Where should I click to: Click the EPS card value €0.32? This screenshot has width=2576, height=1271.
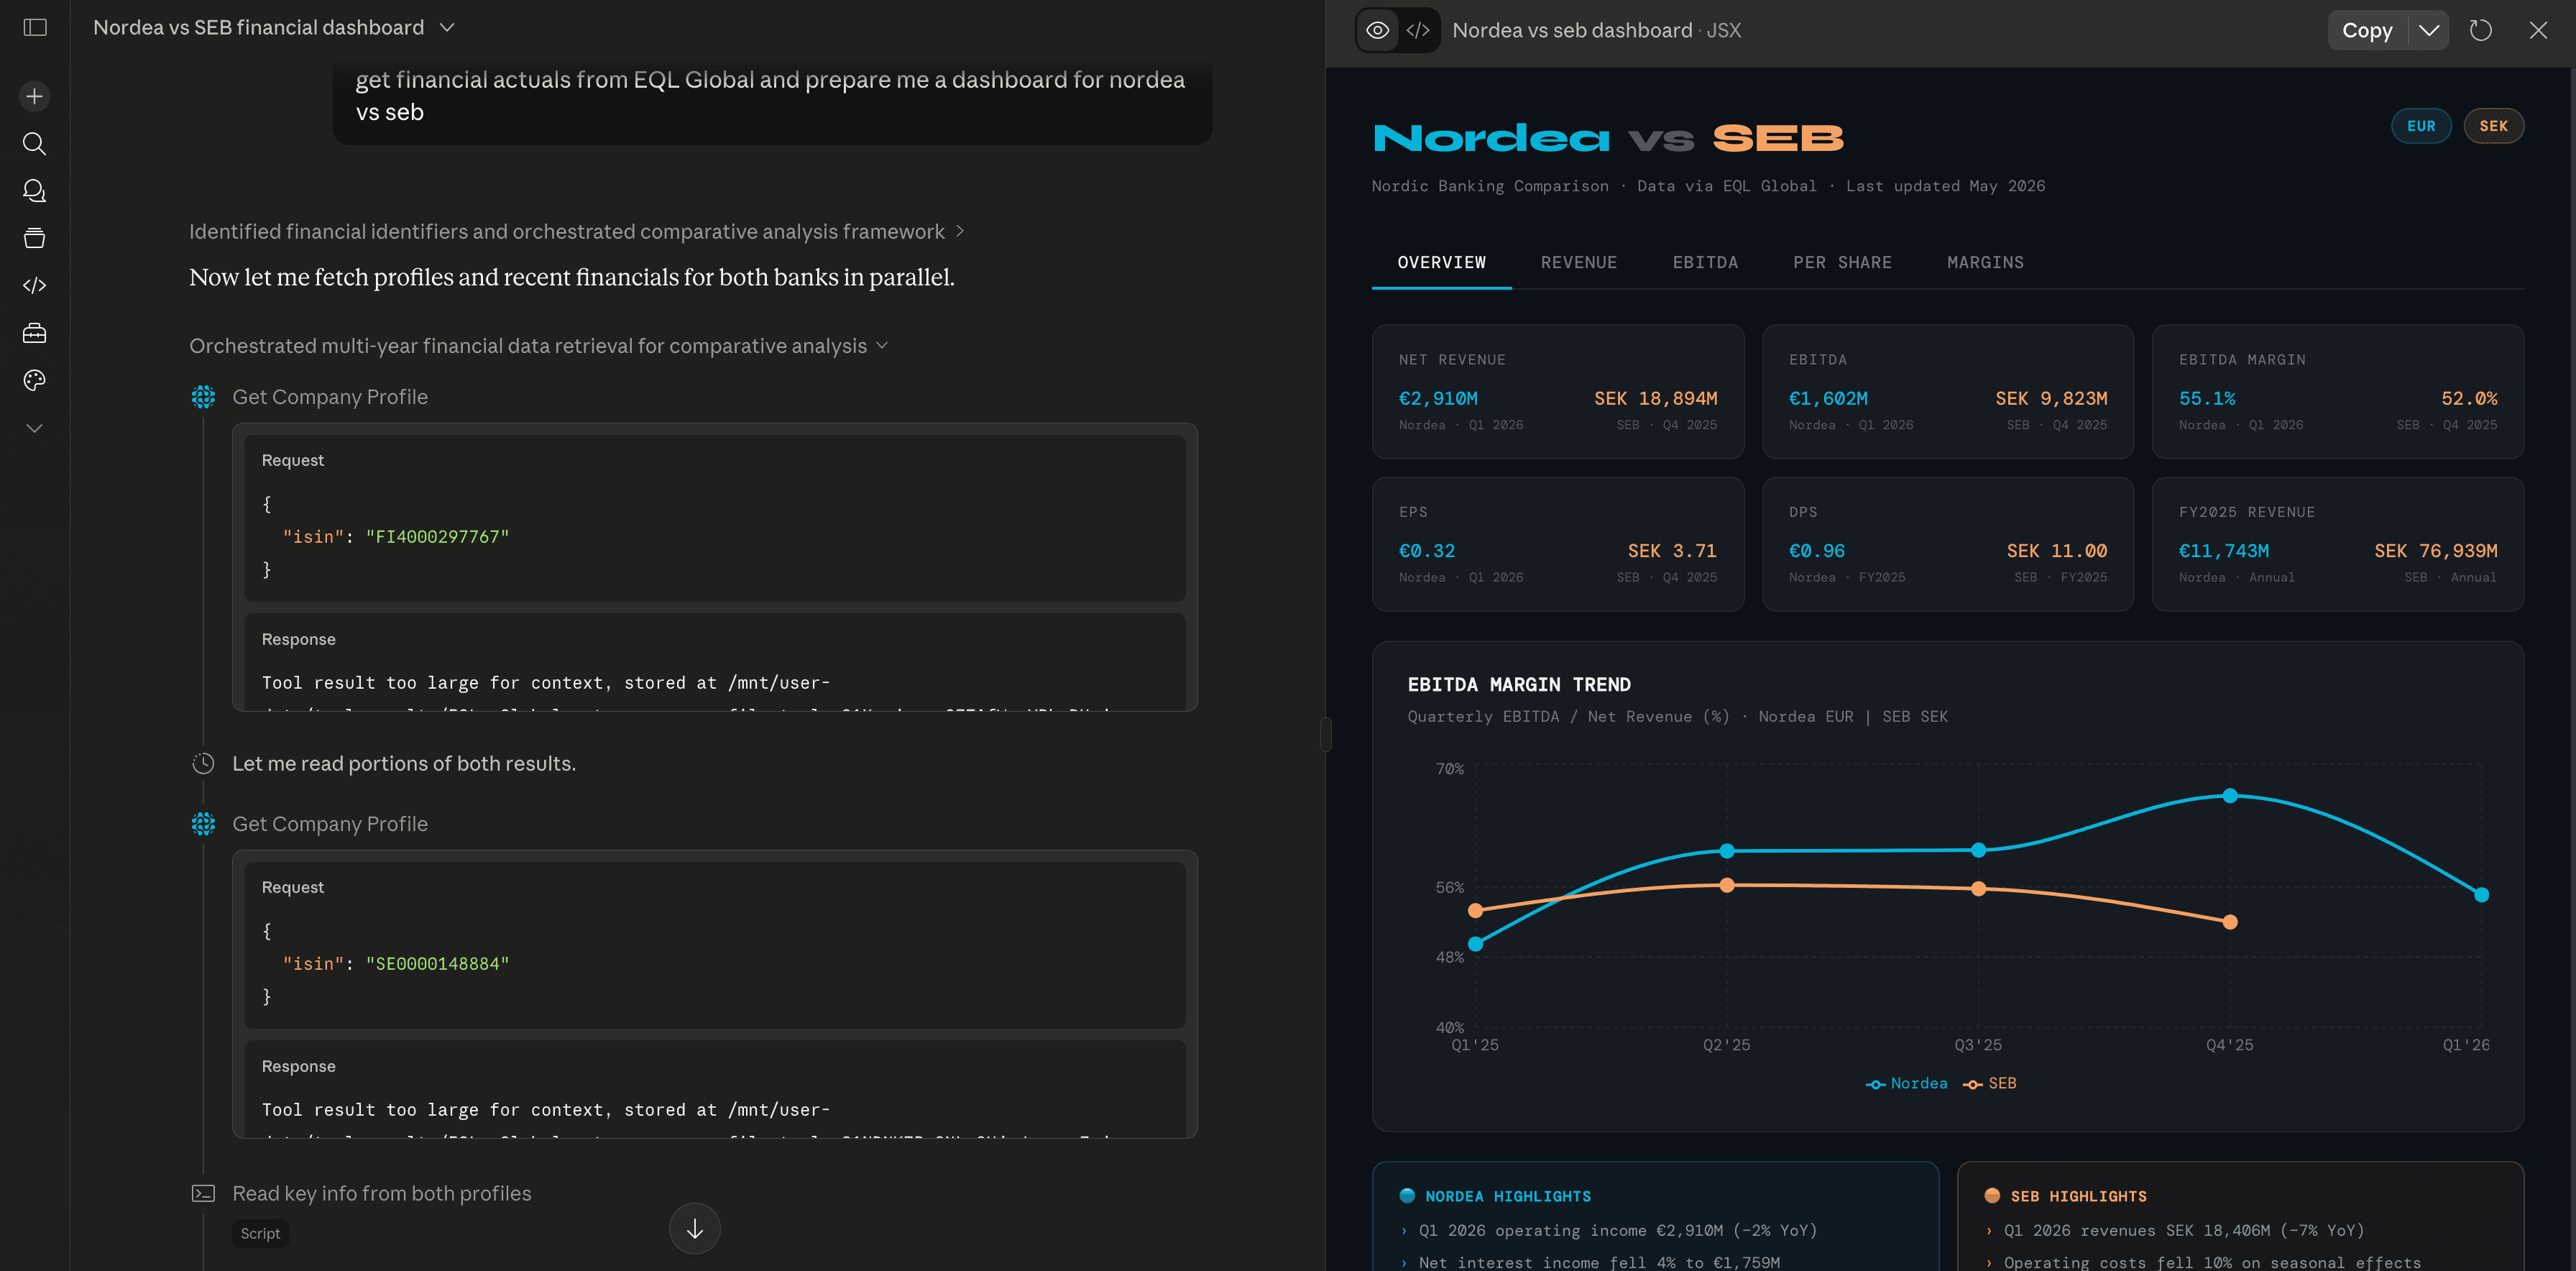click(x=1427, y=551)
